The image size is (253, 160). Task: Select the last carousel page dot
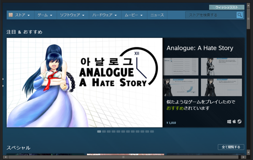(152, 132)
